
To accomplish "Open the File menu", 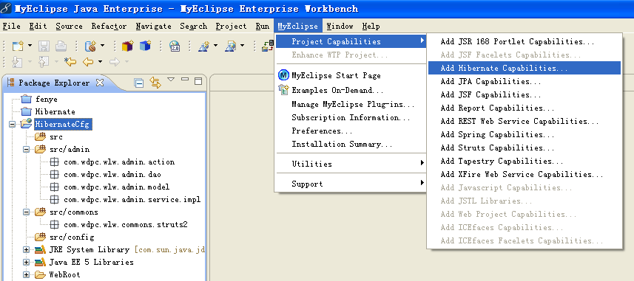I will [11, 27].
